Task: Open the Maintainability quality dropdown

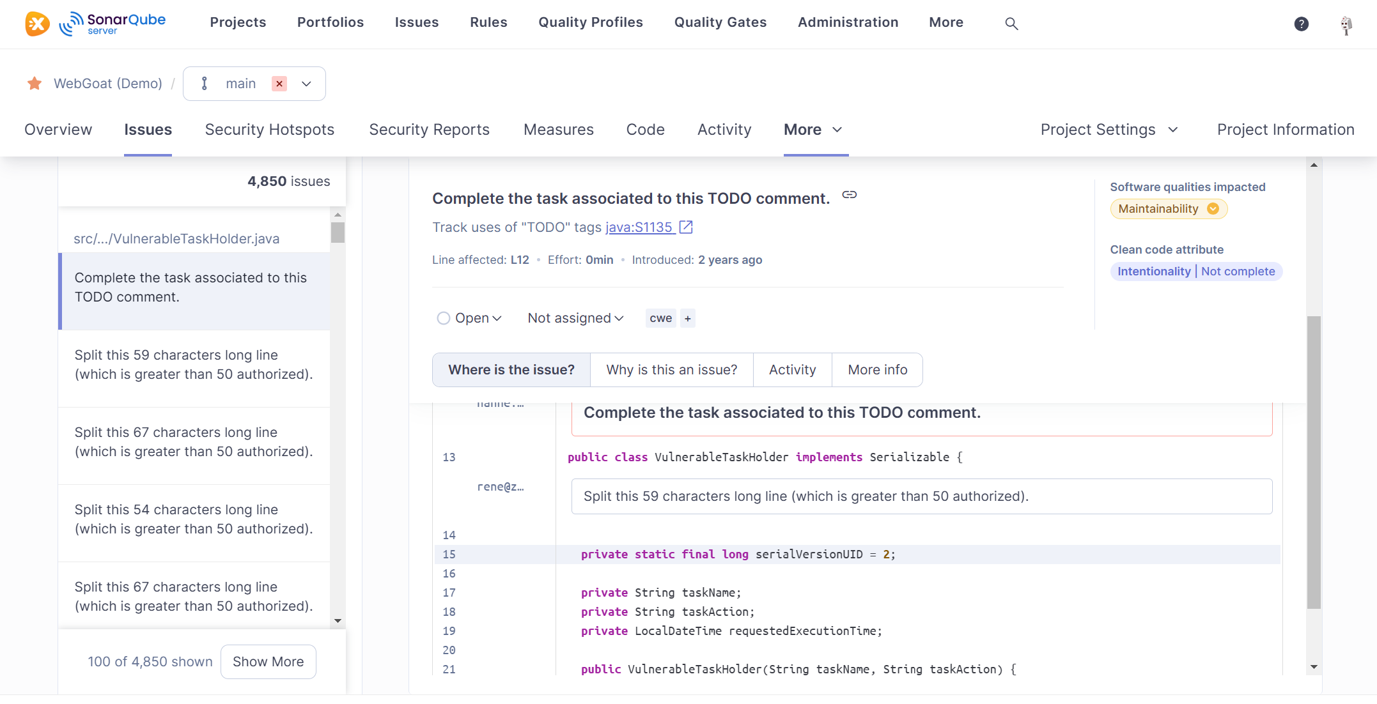Action: click(1168, 209)
